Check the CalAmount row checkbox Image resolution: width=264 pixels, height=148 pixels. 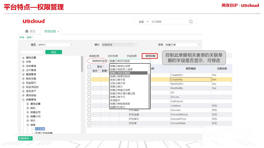(89, 101)
